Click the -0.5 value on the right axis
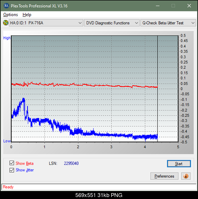Viewport: 198px width, 199px height. click(184, 142)
